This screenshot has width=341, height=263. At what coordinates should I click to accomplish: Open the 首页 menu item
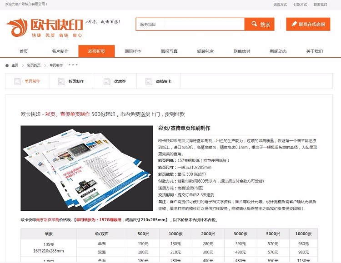click(24, 51)
